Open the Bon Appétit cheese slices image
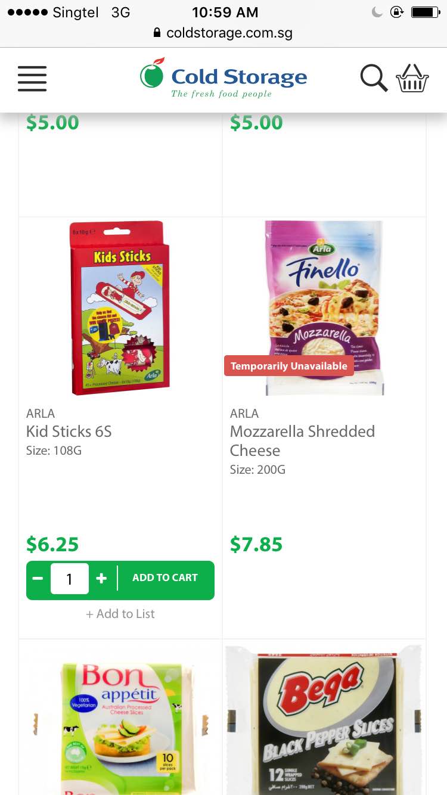This screenshot has height=795, width=447. click(x=120, y=718)
